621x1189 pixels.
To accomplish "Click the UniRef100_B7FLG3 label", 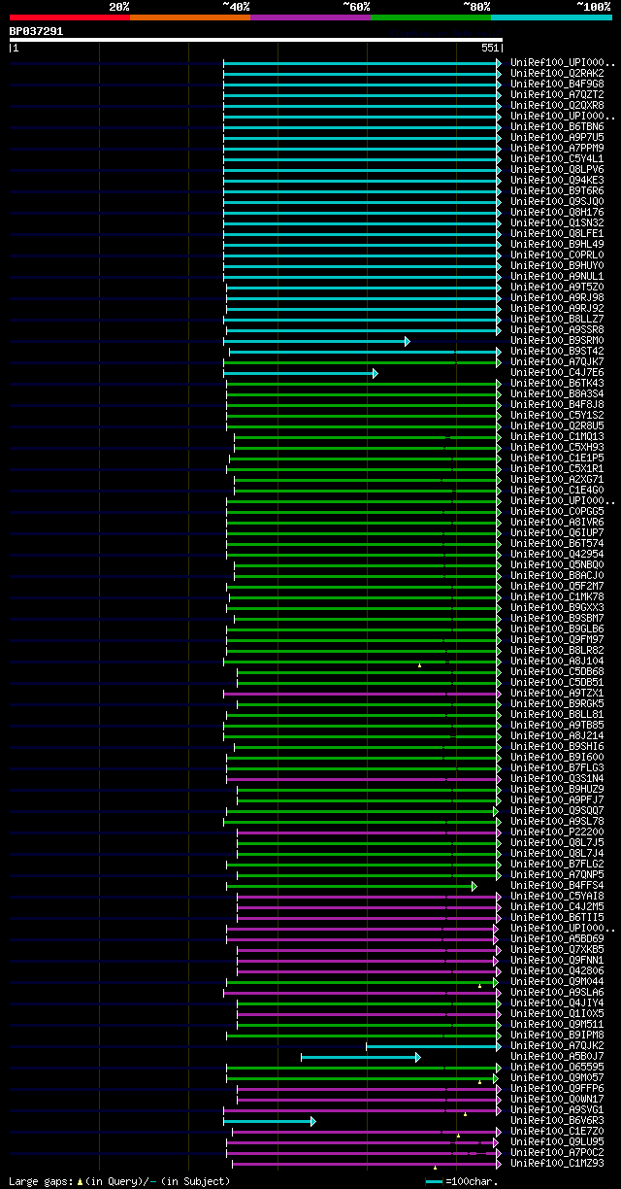I will point(557,767).
